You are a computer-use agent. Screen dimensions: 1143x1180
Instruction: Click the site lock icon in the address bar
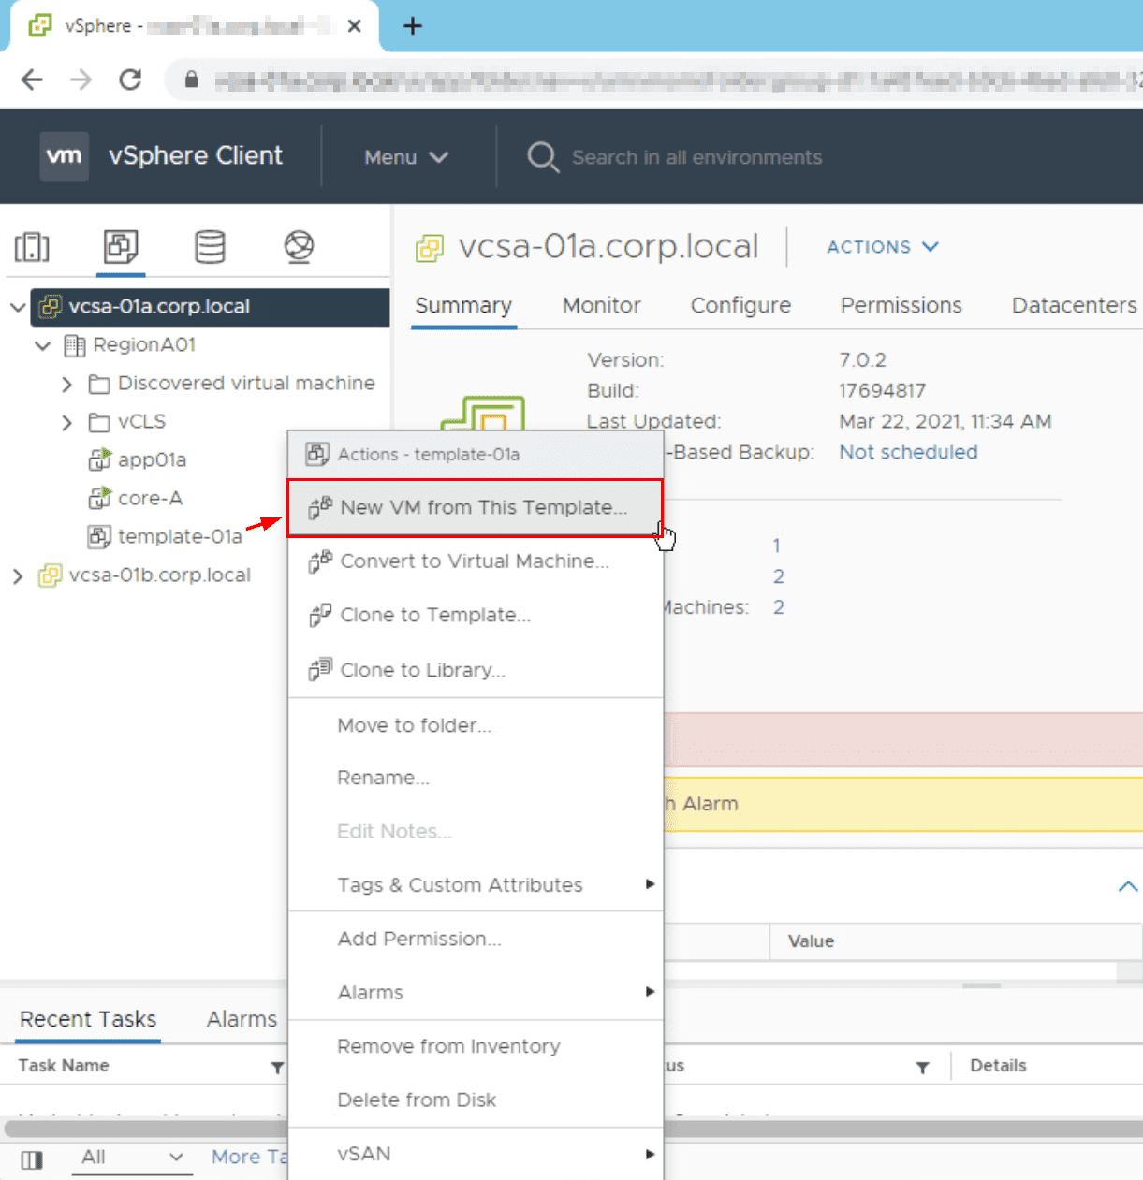[x=191, y=80]
